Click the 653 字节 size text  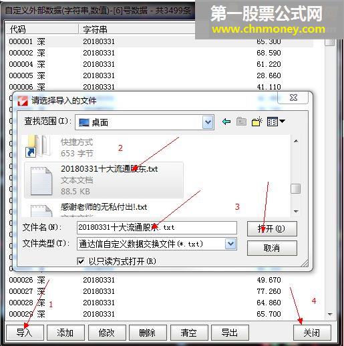pos(77,154)
